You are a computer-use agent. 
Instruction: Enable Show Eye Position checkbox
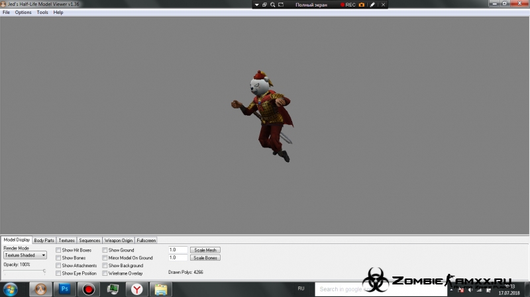point(58,273)
